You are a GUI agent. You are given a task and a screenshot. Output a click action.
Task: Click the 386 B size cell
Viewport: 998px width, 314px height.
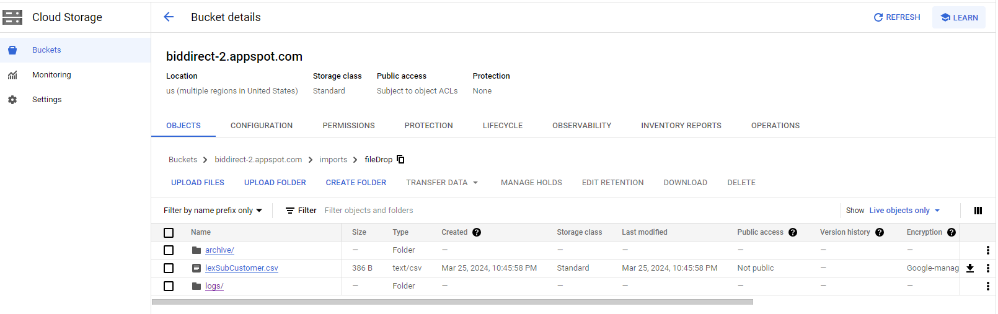tap(362, 268)
